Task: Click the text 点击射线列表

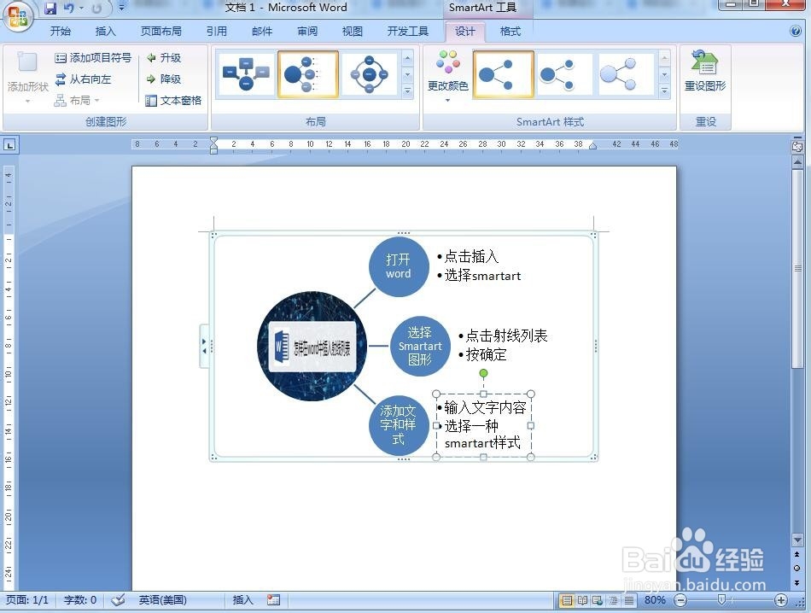Action: coord(506,336)
